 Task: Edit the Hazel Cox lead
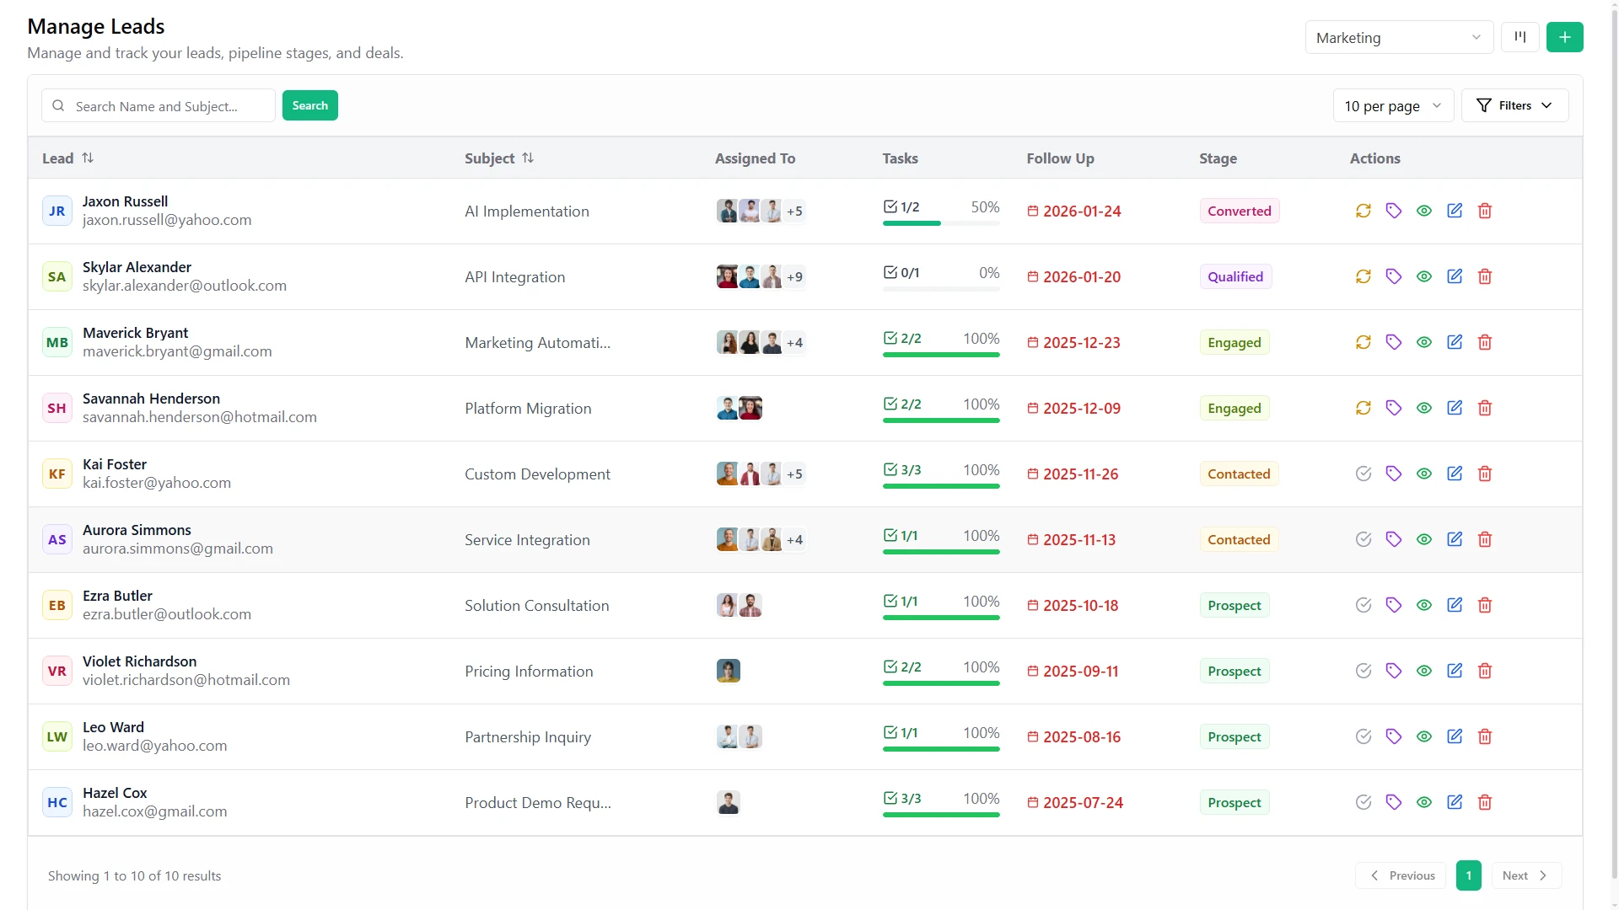[x=1455, y=802]
